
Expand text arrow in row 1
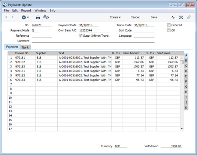(110, 58)
